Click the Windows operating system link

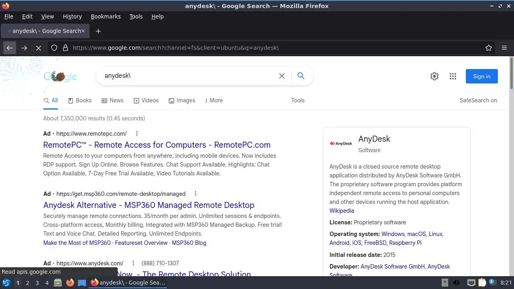[x=393, y=234]
